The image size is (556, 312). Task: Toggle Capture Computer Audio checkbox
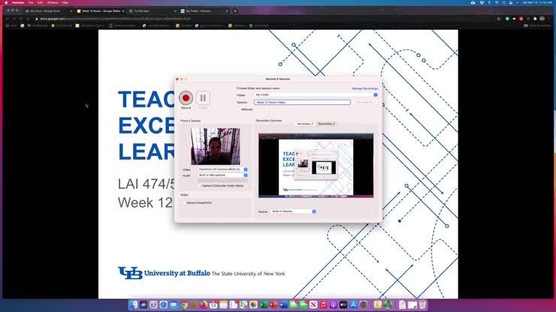tap(200, 185)
